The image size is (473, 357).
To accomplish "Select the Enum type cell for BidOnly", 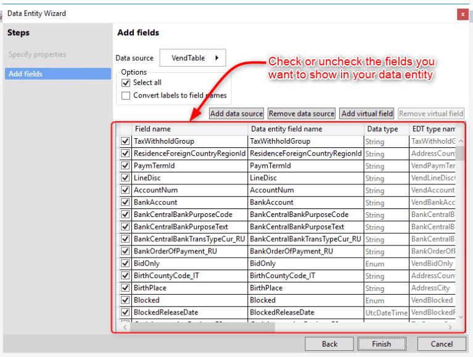I will click(387, 264).
